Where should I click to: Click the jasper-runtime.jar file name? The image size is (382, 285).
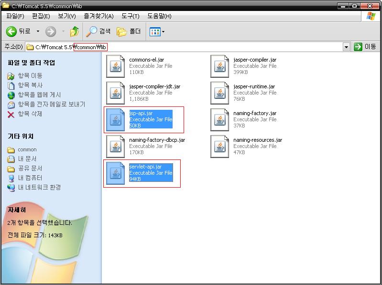254,86
